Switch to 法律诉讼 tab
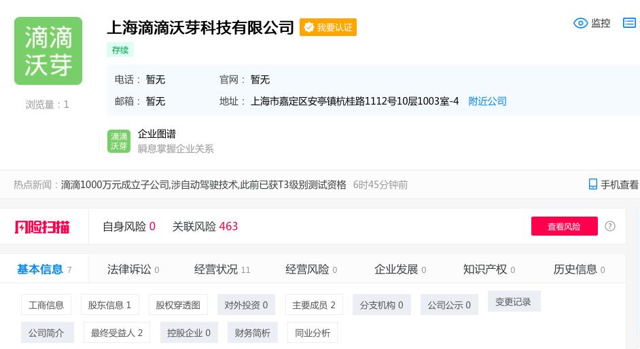The width and height of the screenshot is (640, 349). tap(133, 270)
